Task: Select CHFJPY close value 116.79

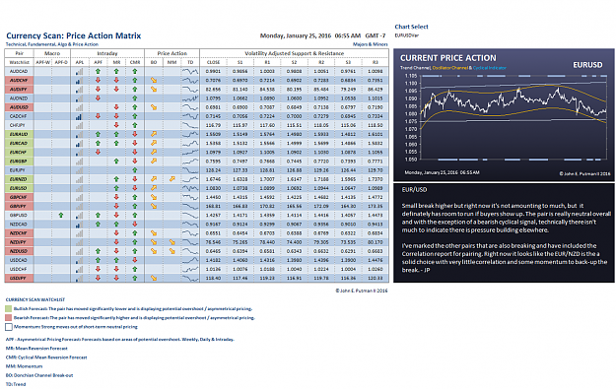Action: 213,125
